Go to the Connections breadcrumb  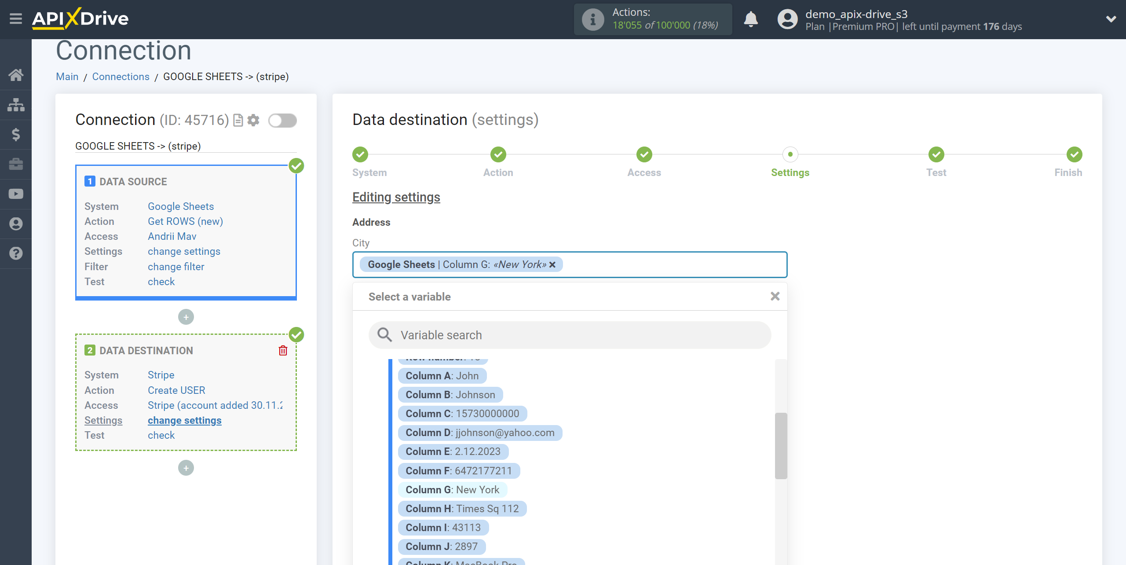[121, 77]
